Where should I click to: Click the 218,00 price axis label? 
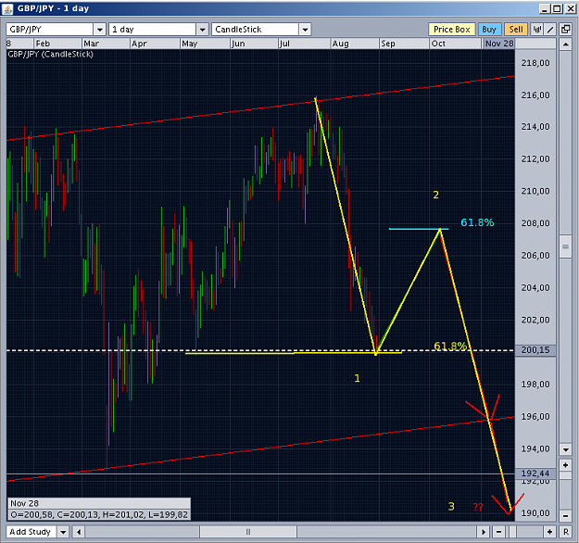(x=535, y=63)
